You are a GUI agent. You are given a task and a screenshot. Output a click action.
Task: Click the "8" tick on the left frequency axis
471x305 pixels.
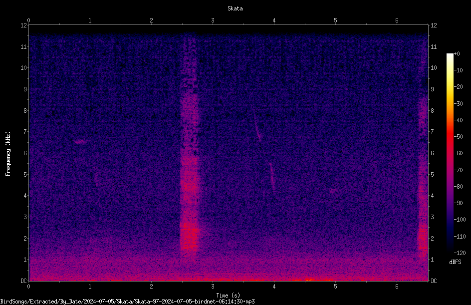(25, 111)
